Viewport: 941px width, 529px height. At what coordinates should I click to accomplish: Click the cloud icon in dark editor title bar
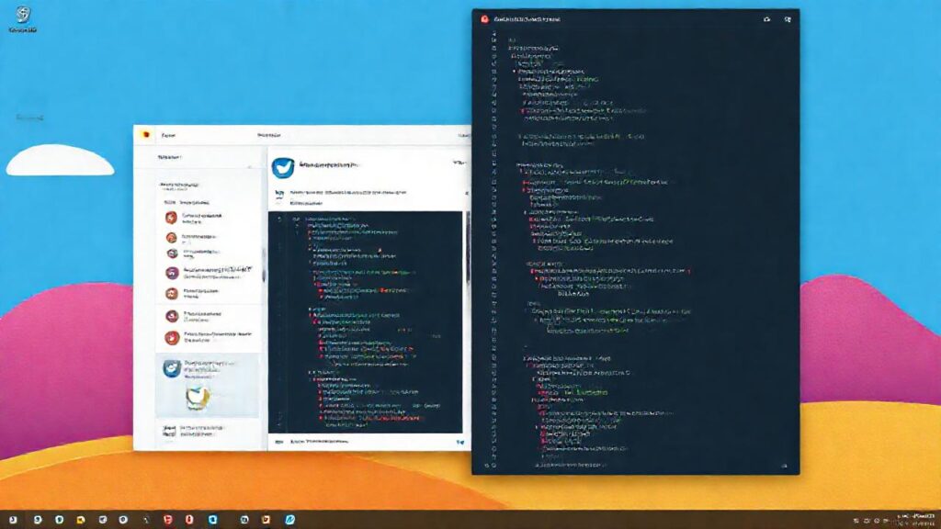(x=765, y=18)
